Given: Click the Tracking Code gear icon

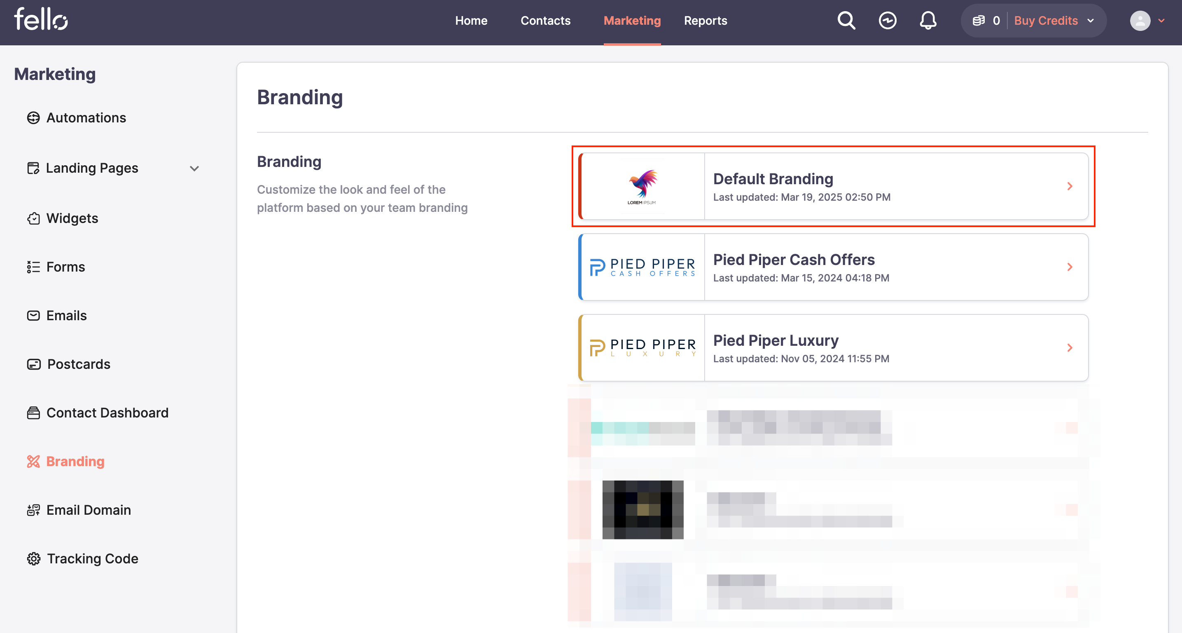Looking at the screenshot, I should [x=33, y=559].
